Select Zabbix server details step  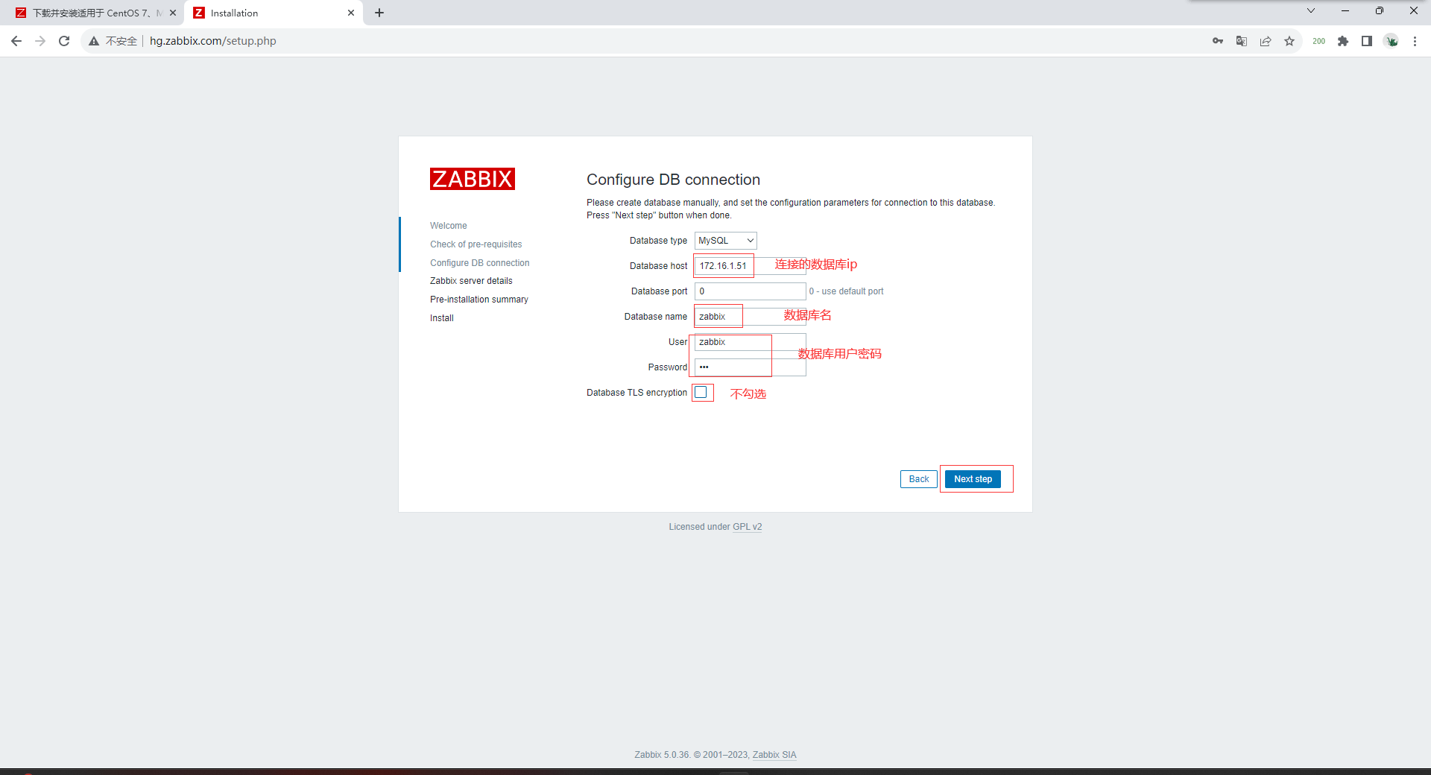471,281
